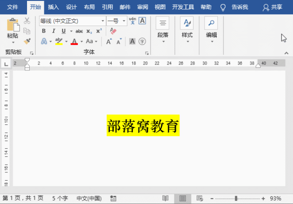Click the Share person icon
This screenshot has height=204, width=293.
click(x=266, y=7)
